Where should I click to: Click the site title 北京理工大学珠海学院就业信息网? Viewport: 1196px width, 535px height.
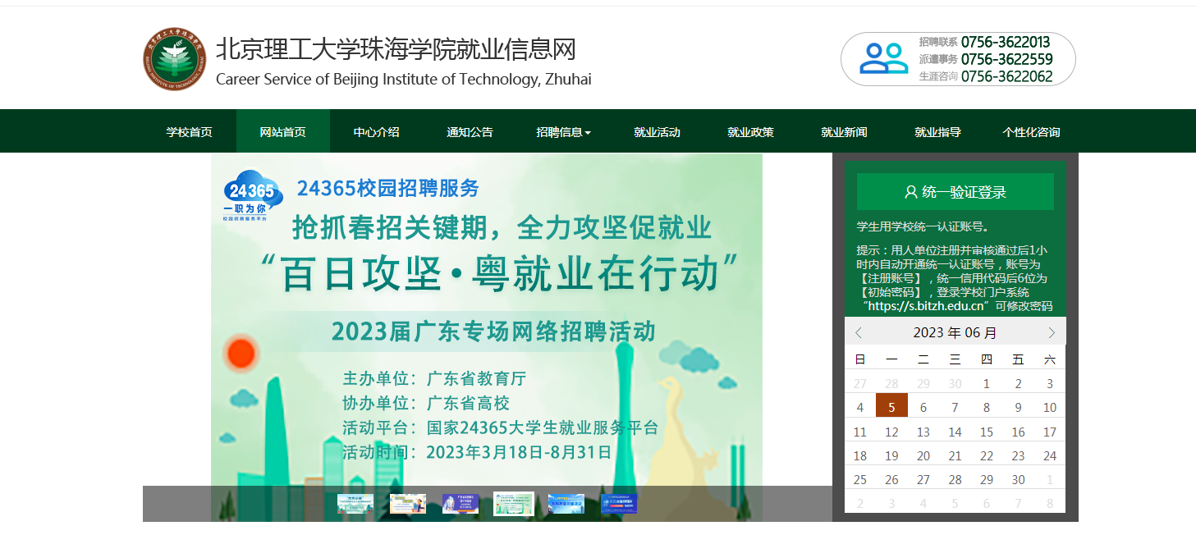396,49
